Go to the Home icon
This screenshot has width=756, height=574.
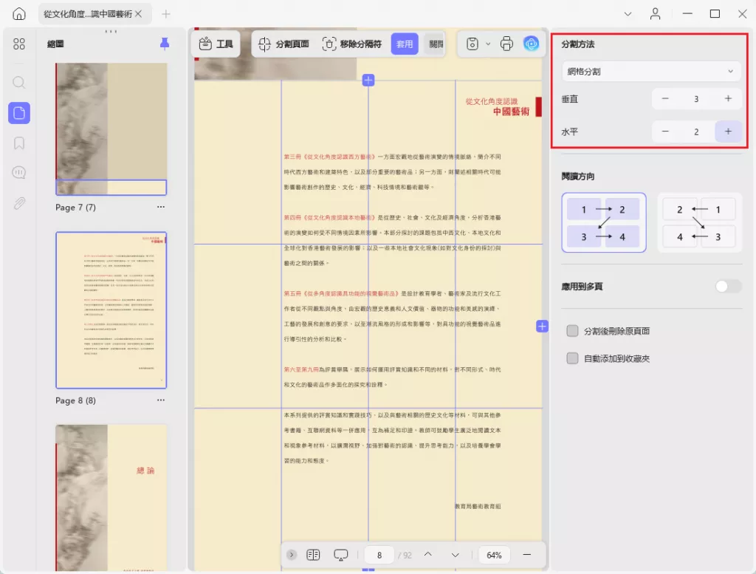(x=18, y=14)
